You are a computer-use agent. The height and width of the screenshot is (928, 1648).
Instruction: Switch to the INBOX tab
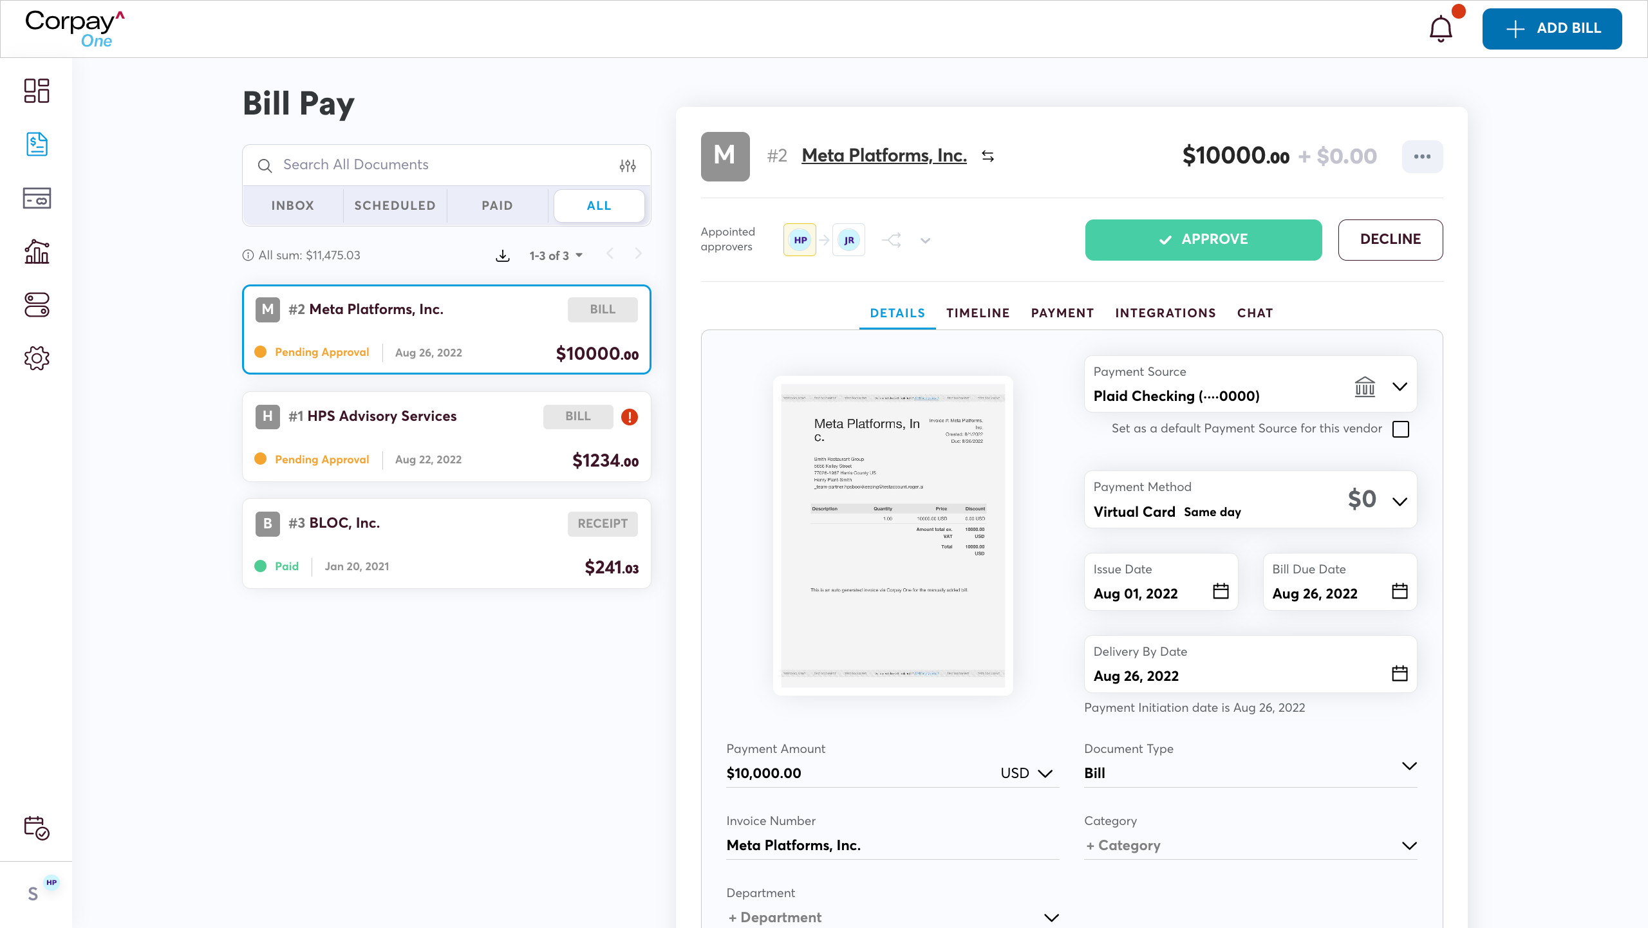(x=293, y=206)
